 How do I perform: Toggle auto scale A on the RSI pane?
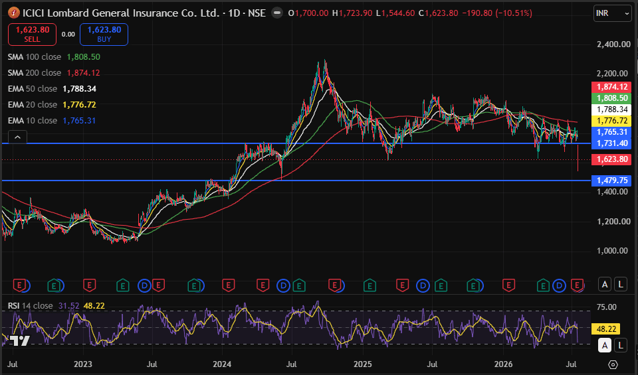coord(605,345)
